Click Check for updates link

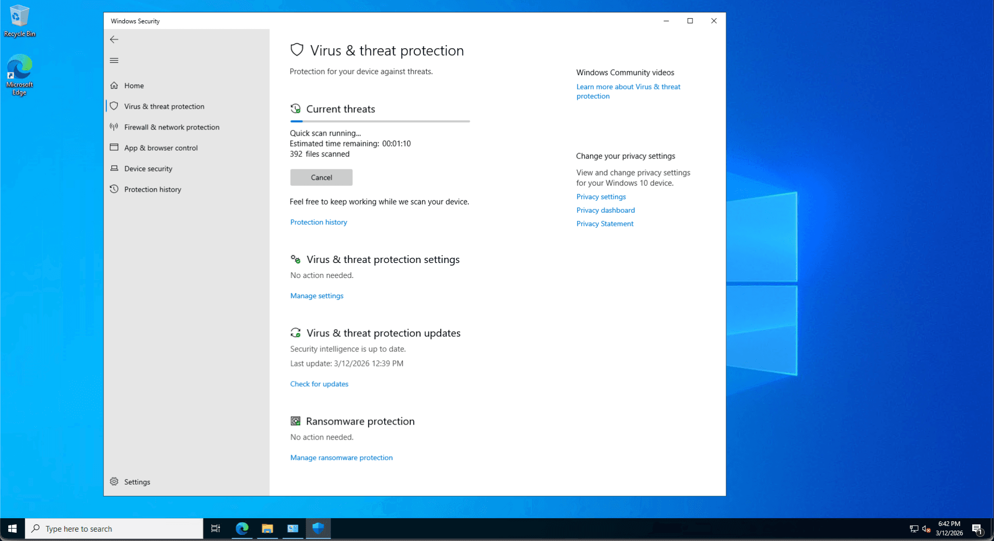[x=319, y=384]
